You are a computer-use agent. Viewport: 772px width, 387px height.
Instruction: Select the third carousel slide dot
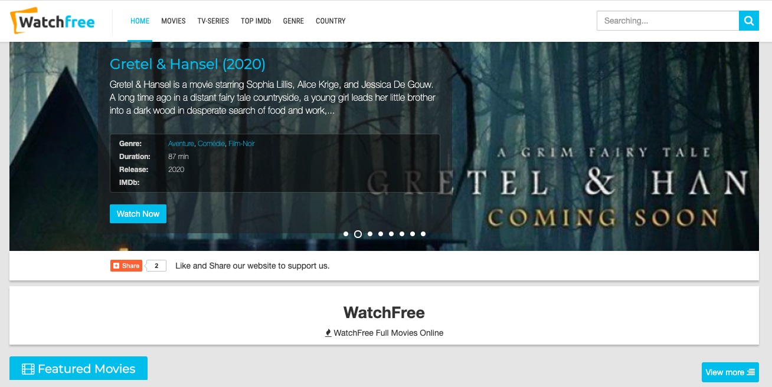click(x=370, y=234)
